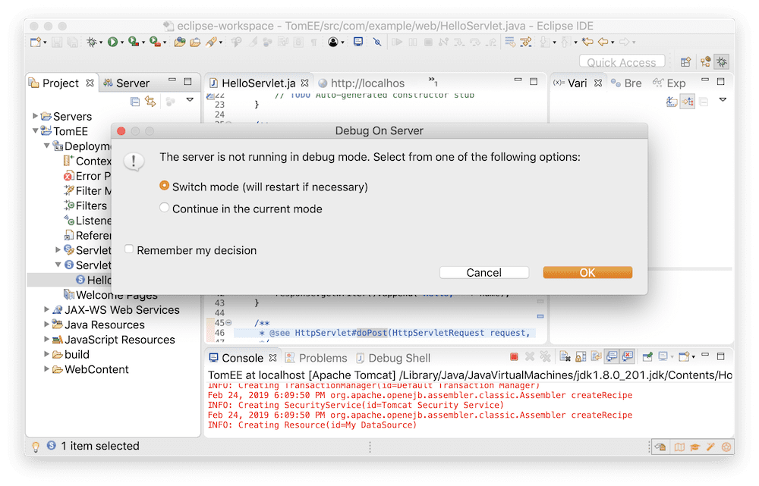
Task: Open the HelloServlet.java editor tab
Action: (x=259, y=83)
